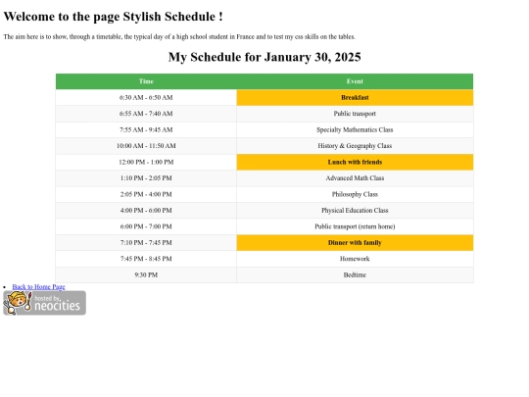Click the 7:55 AM - 9:45 AM time cell
This screenshot has height=397, width=529.
146,129
